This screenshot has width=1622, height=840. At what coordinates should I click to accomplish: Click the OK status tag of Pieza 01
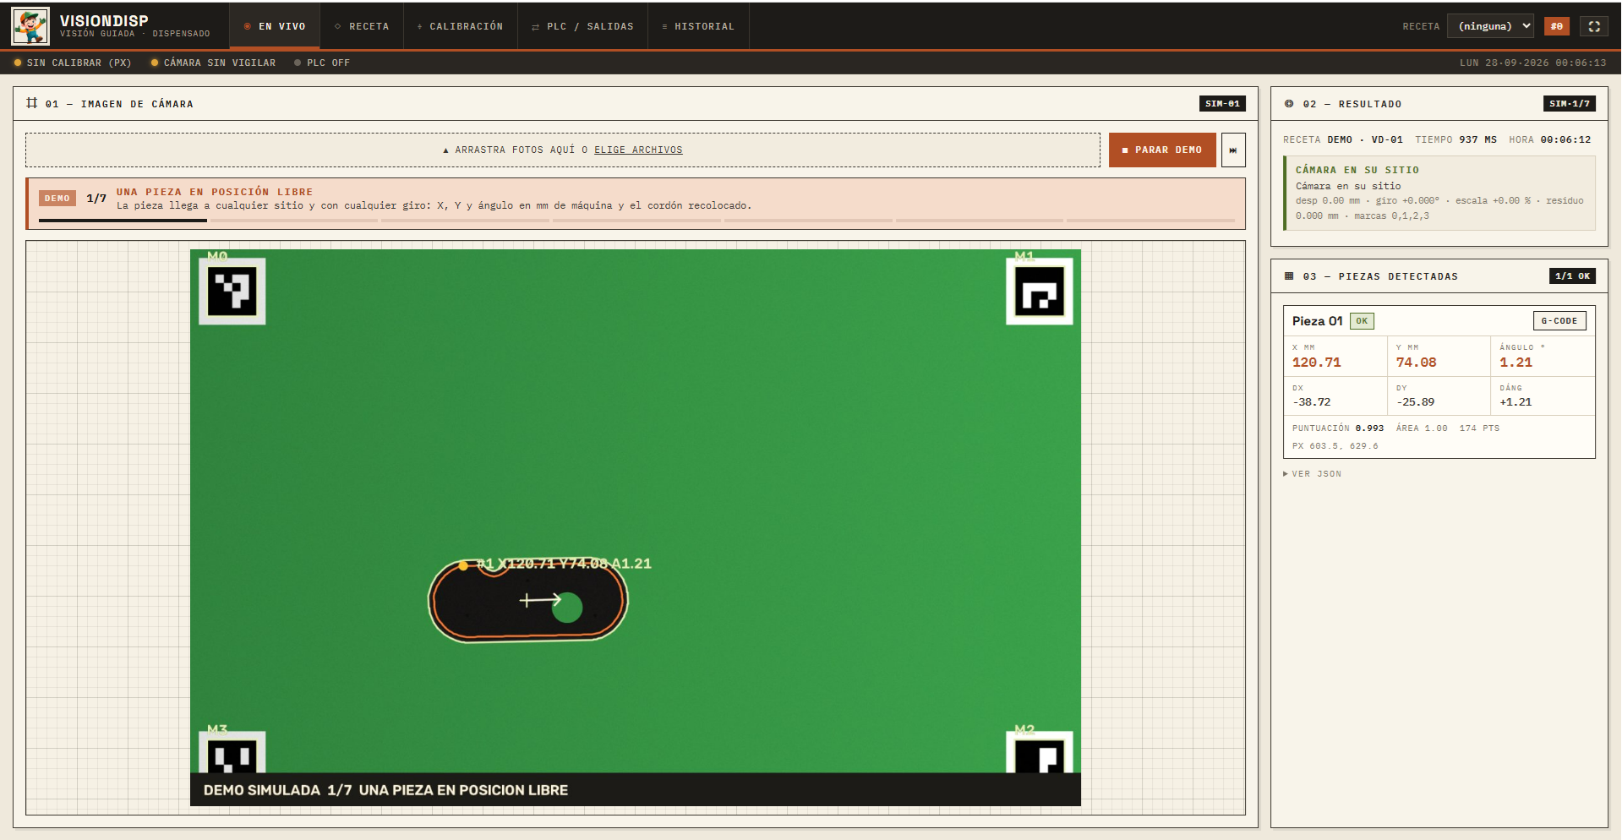(1362, 321)
